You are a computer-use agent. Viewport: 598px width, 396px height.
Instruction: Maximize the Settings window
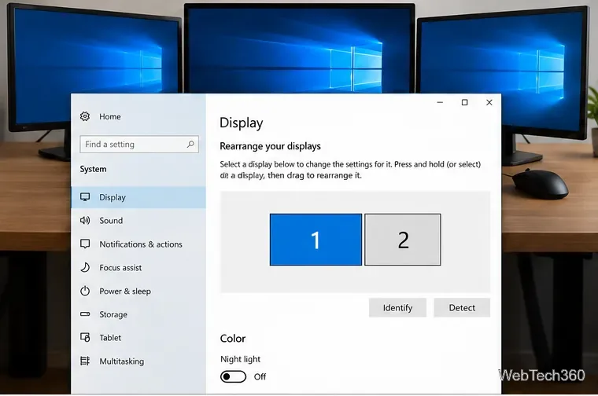click(464, 102)
